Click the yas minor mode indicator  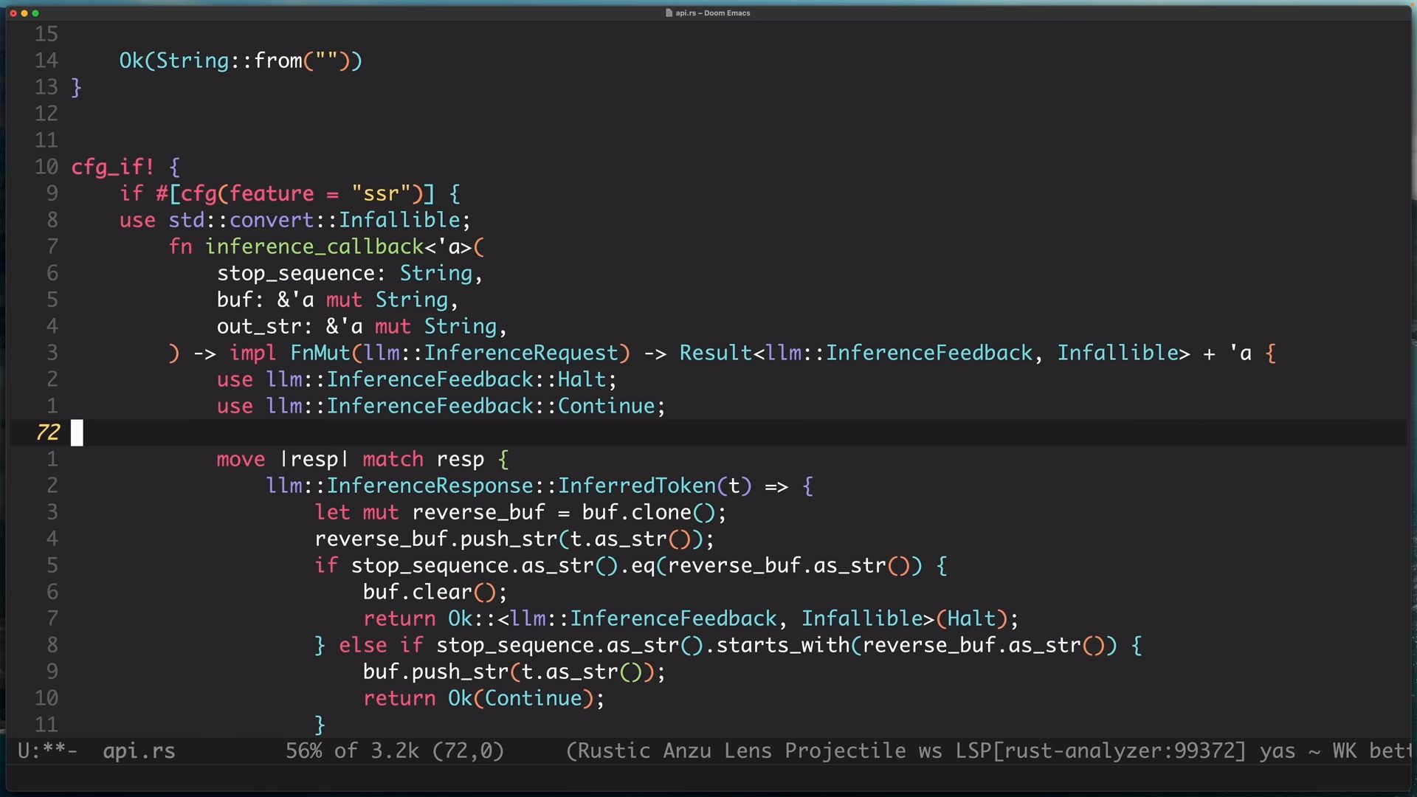click(1277, 751)
